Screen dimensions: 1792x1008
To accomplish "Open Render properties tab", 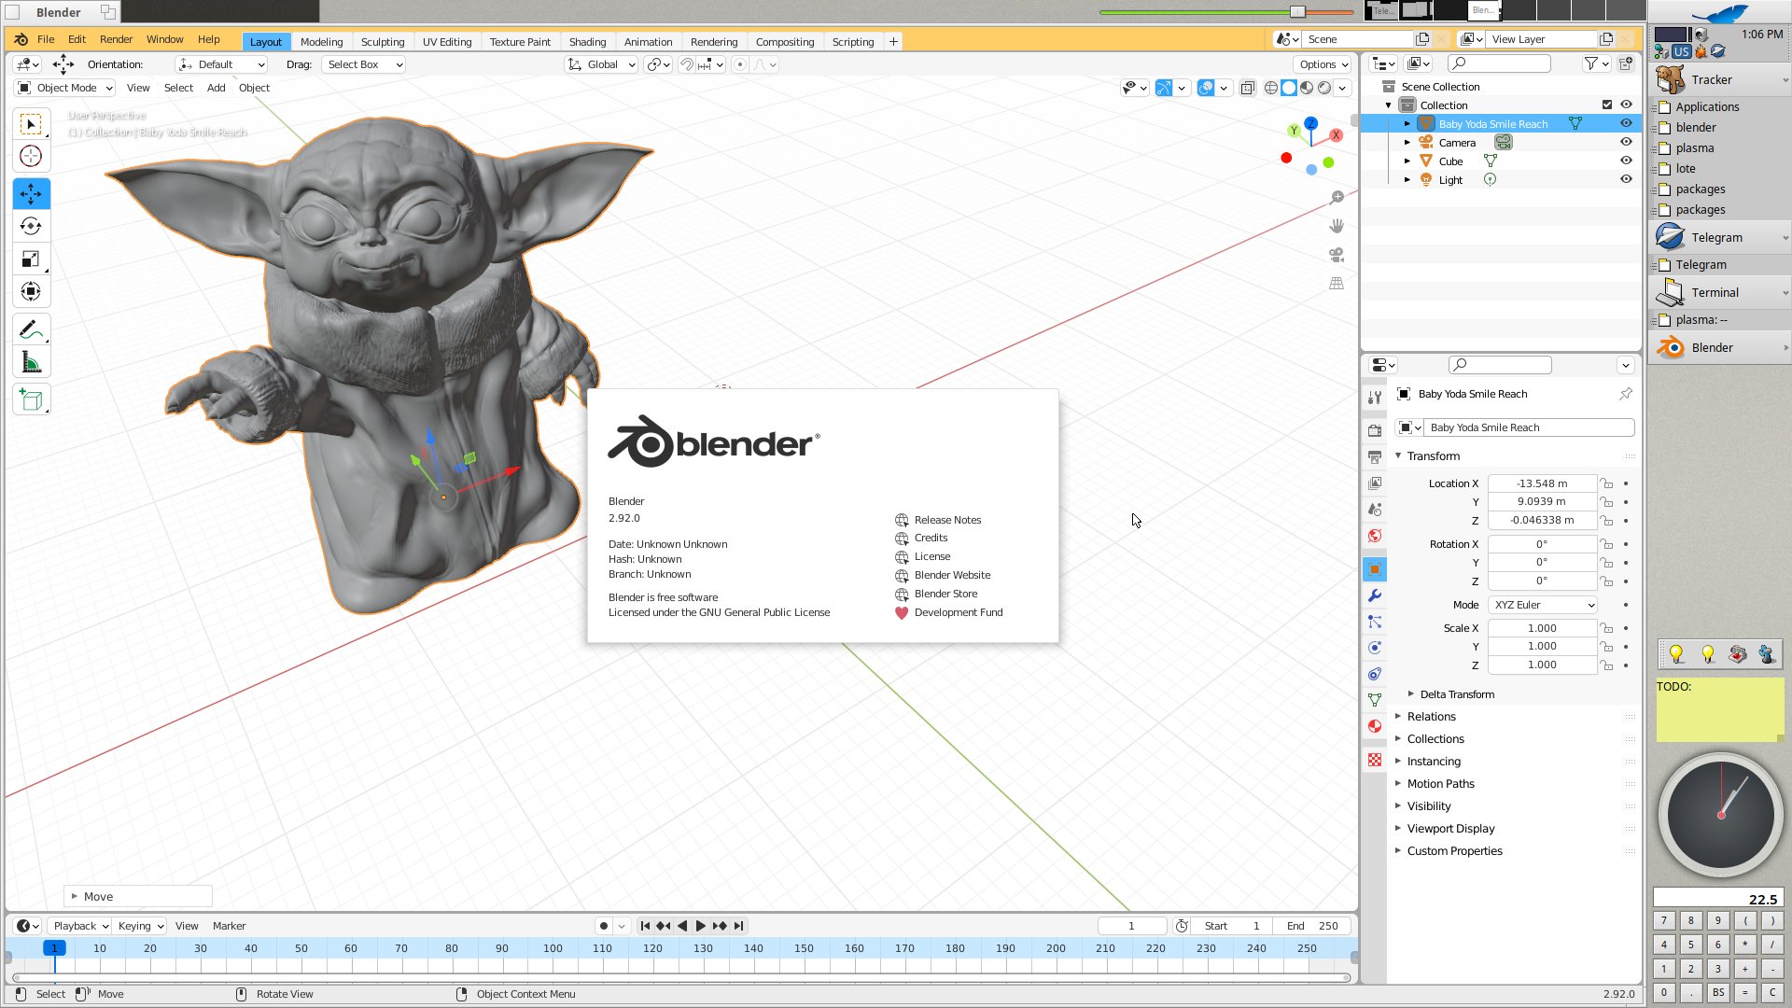I will tap(1375, 430).
